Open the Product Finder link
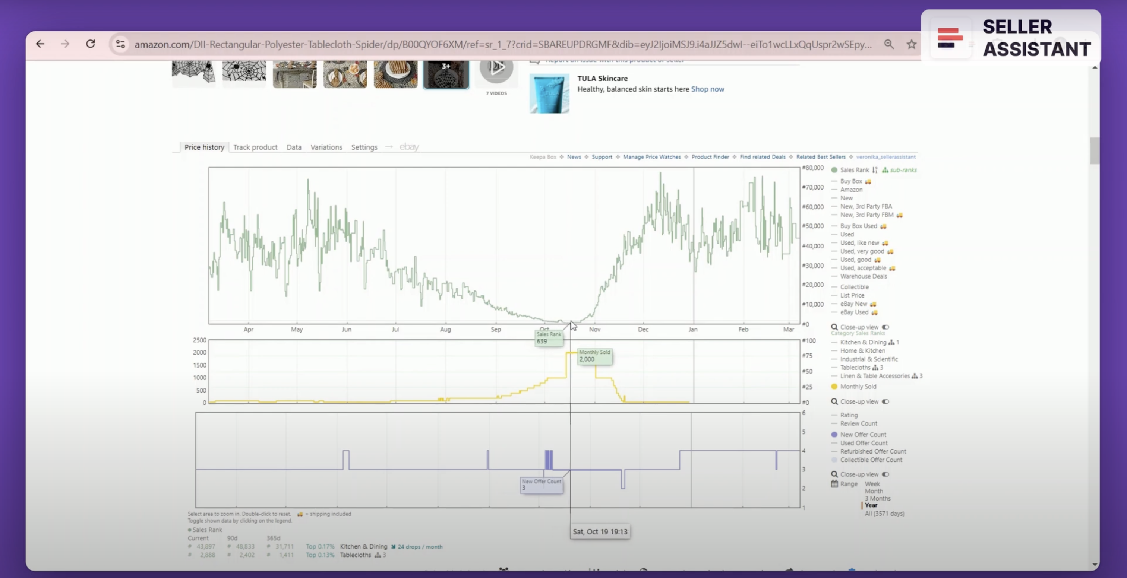The image size is (1127, 578). (x=710, y=157)
